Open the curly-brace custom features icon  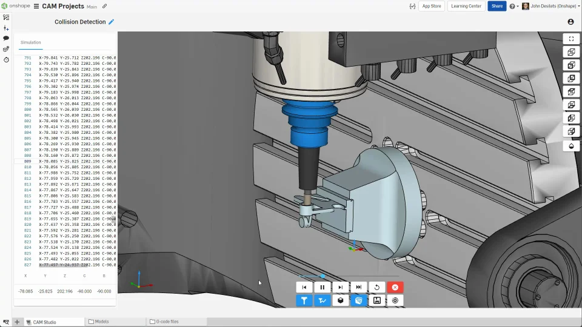click(412, 6)
